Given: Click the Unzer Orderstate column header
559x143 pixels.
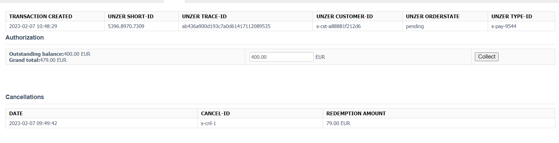Looking at the screenshot, I should pos(432,17).
